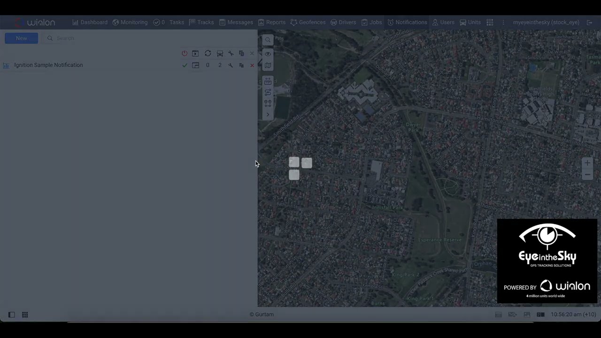
Task: Open the Dashboard tab
Action: pos(90,22)
